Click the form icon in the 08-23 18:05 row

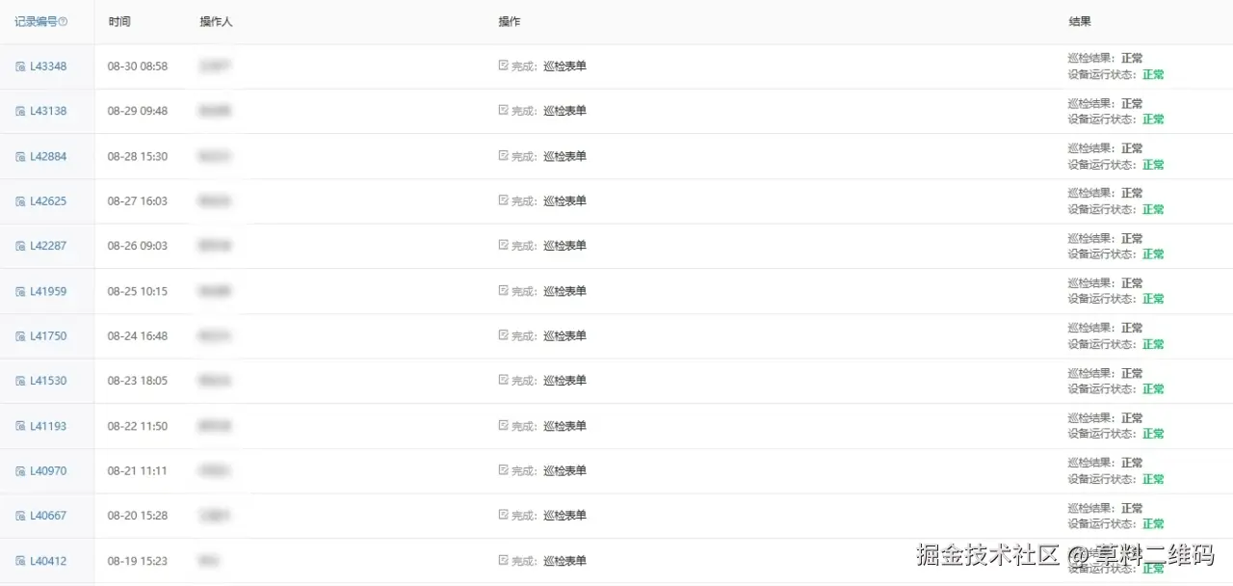click(x=503, y=380)
